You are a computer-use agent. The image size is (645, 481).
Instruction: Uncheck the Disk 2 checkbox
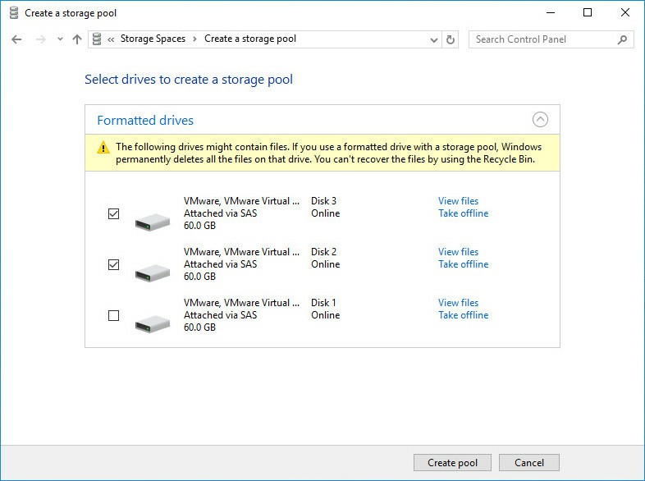(x=113, y=264)
